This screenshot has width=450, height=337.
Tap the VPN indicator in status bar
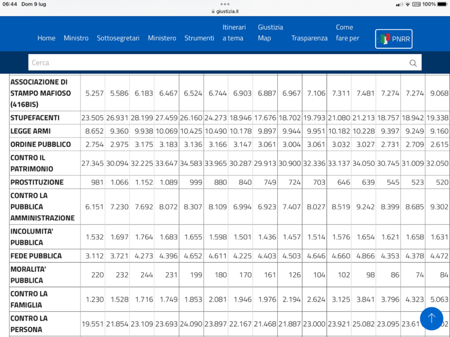click(416, 4)
